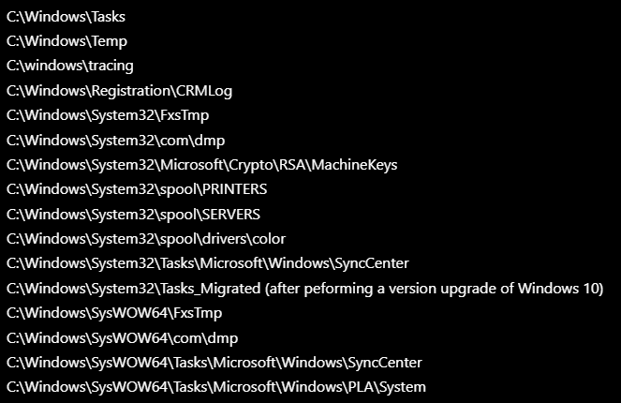This screenshot has height=403, width=621.
Task: Click the System32\FxsTmp path line
Action: 108,115
